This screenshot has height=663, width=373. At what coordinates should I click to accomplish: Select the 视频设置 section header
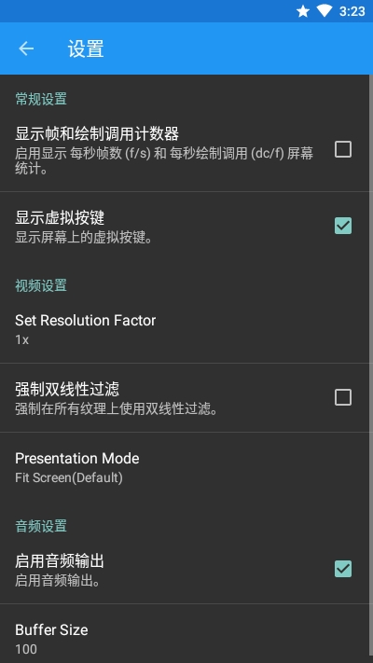[x=41, y=285]
